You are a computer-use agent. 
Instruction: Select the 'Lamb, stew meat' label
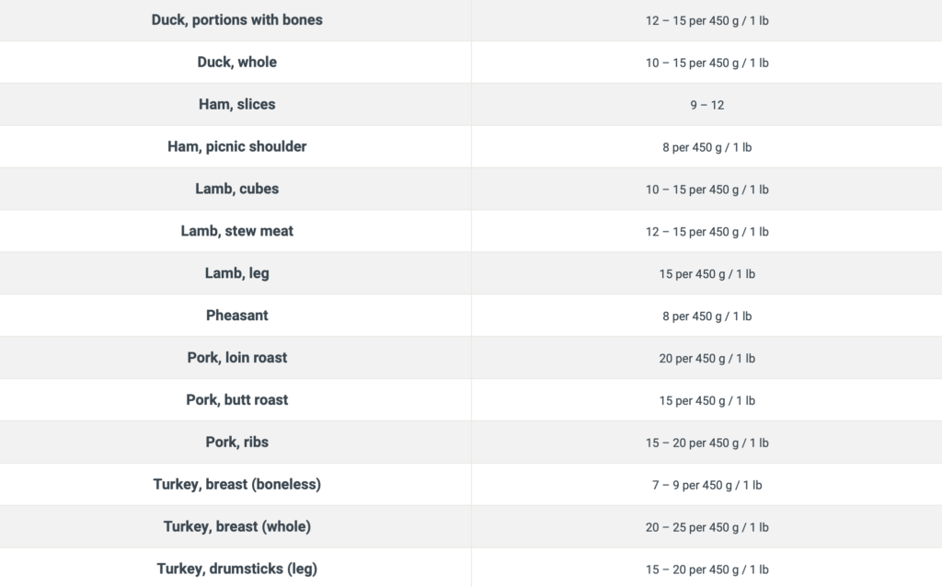pos(236,231)
